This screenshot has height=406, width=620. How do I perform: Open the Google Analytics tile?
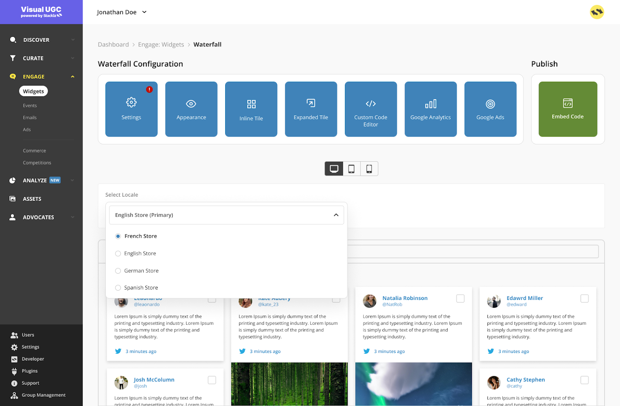tap(431, 109)
